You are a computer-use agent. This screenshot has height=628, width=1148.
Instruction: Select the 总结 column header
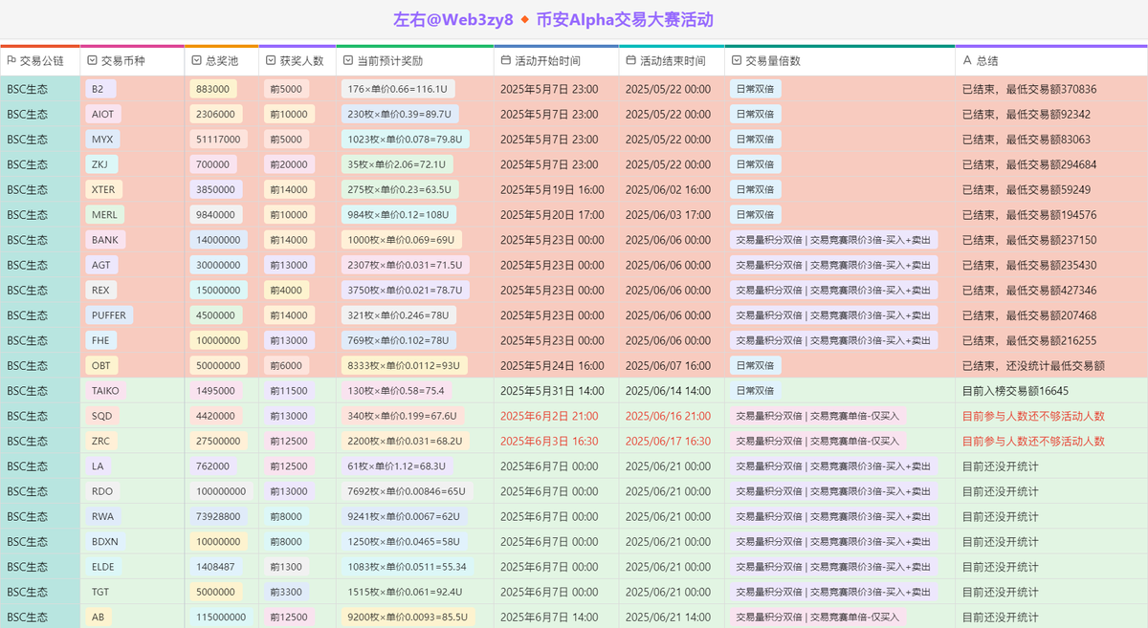point(1050,60)
